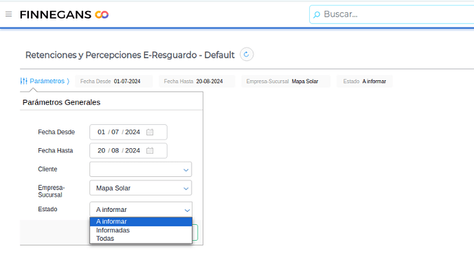Open the Fecha Desde calendar picker

coord(150,132)
